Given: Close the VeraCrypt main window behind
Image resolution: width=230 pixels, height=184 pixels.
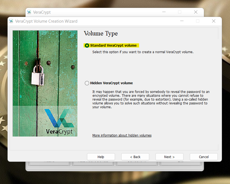Looking at the screenshot, I should [196, 12].
